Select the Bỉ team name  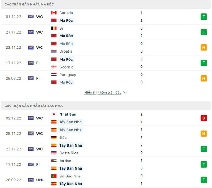[x=61, y=28]
